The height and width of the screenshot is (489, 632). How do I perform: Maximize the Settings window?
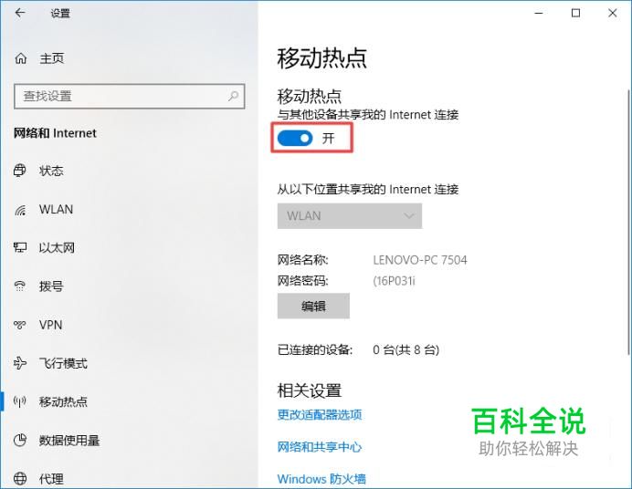(576, 14)
